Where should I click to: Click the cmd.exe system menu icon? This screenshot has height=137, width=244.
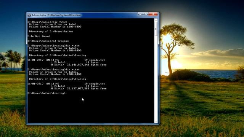click(x=29, y=15)
